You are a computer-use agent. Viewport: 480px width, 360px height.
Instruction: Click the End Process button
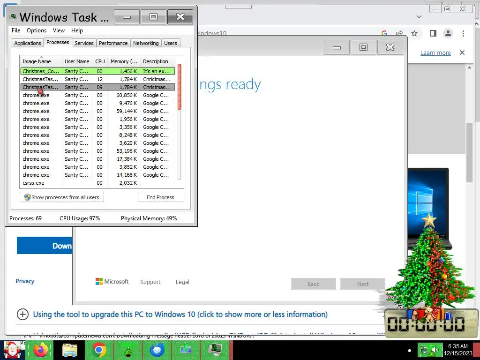(x=161, y=197)
